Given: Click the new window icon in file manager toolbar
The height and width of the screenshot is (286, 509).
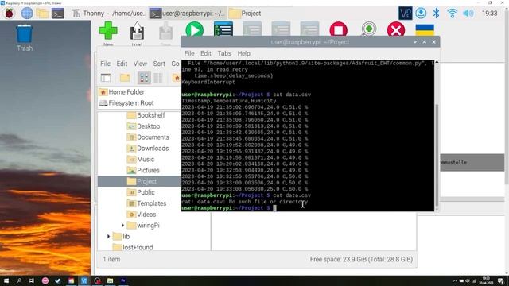Looking at the screenshot, I should pos(106,78).
